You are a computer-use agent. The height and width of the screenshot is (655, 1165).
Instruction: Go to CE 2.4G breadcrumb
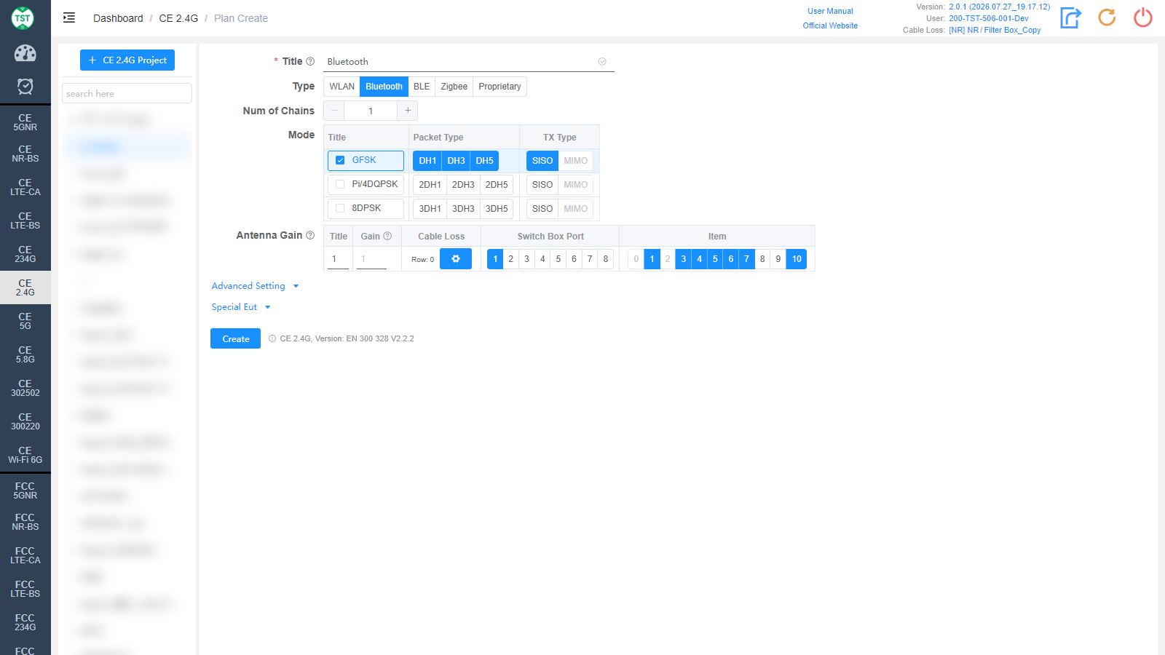(178, 18)
